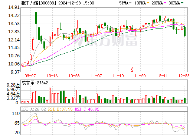Select the 10PMA legend label
Image resolution: width=193 pixels, height=135 pixels.
(x=140, y=3)
